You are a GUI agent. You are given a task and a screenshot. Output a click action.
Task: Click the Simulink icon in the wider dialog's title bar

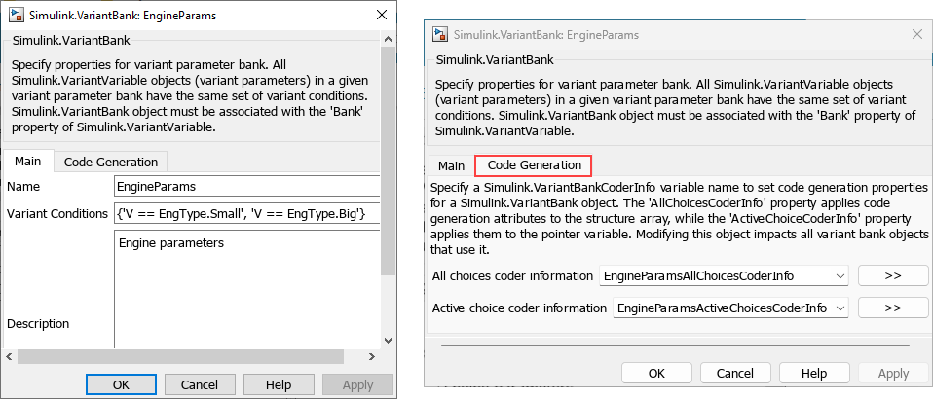[441, 34]
